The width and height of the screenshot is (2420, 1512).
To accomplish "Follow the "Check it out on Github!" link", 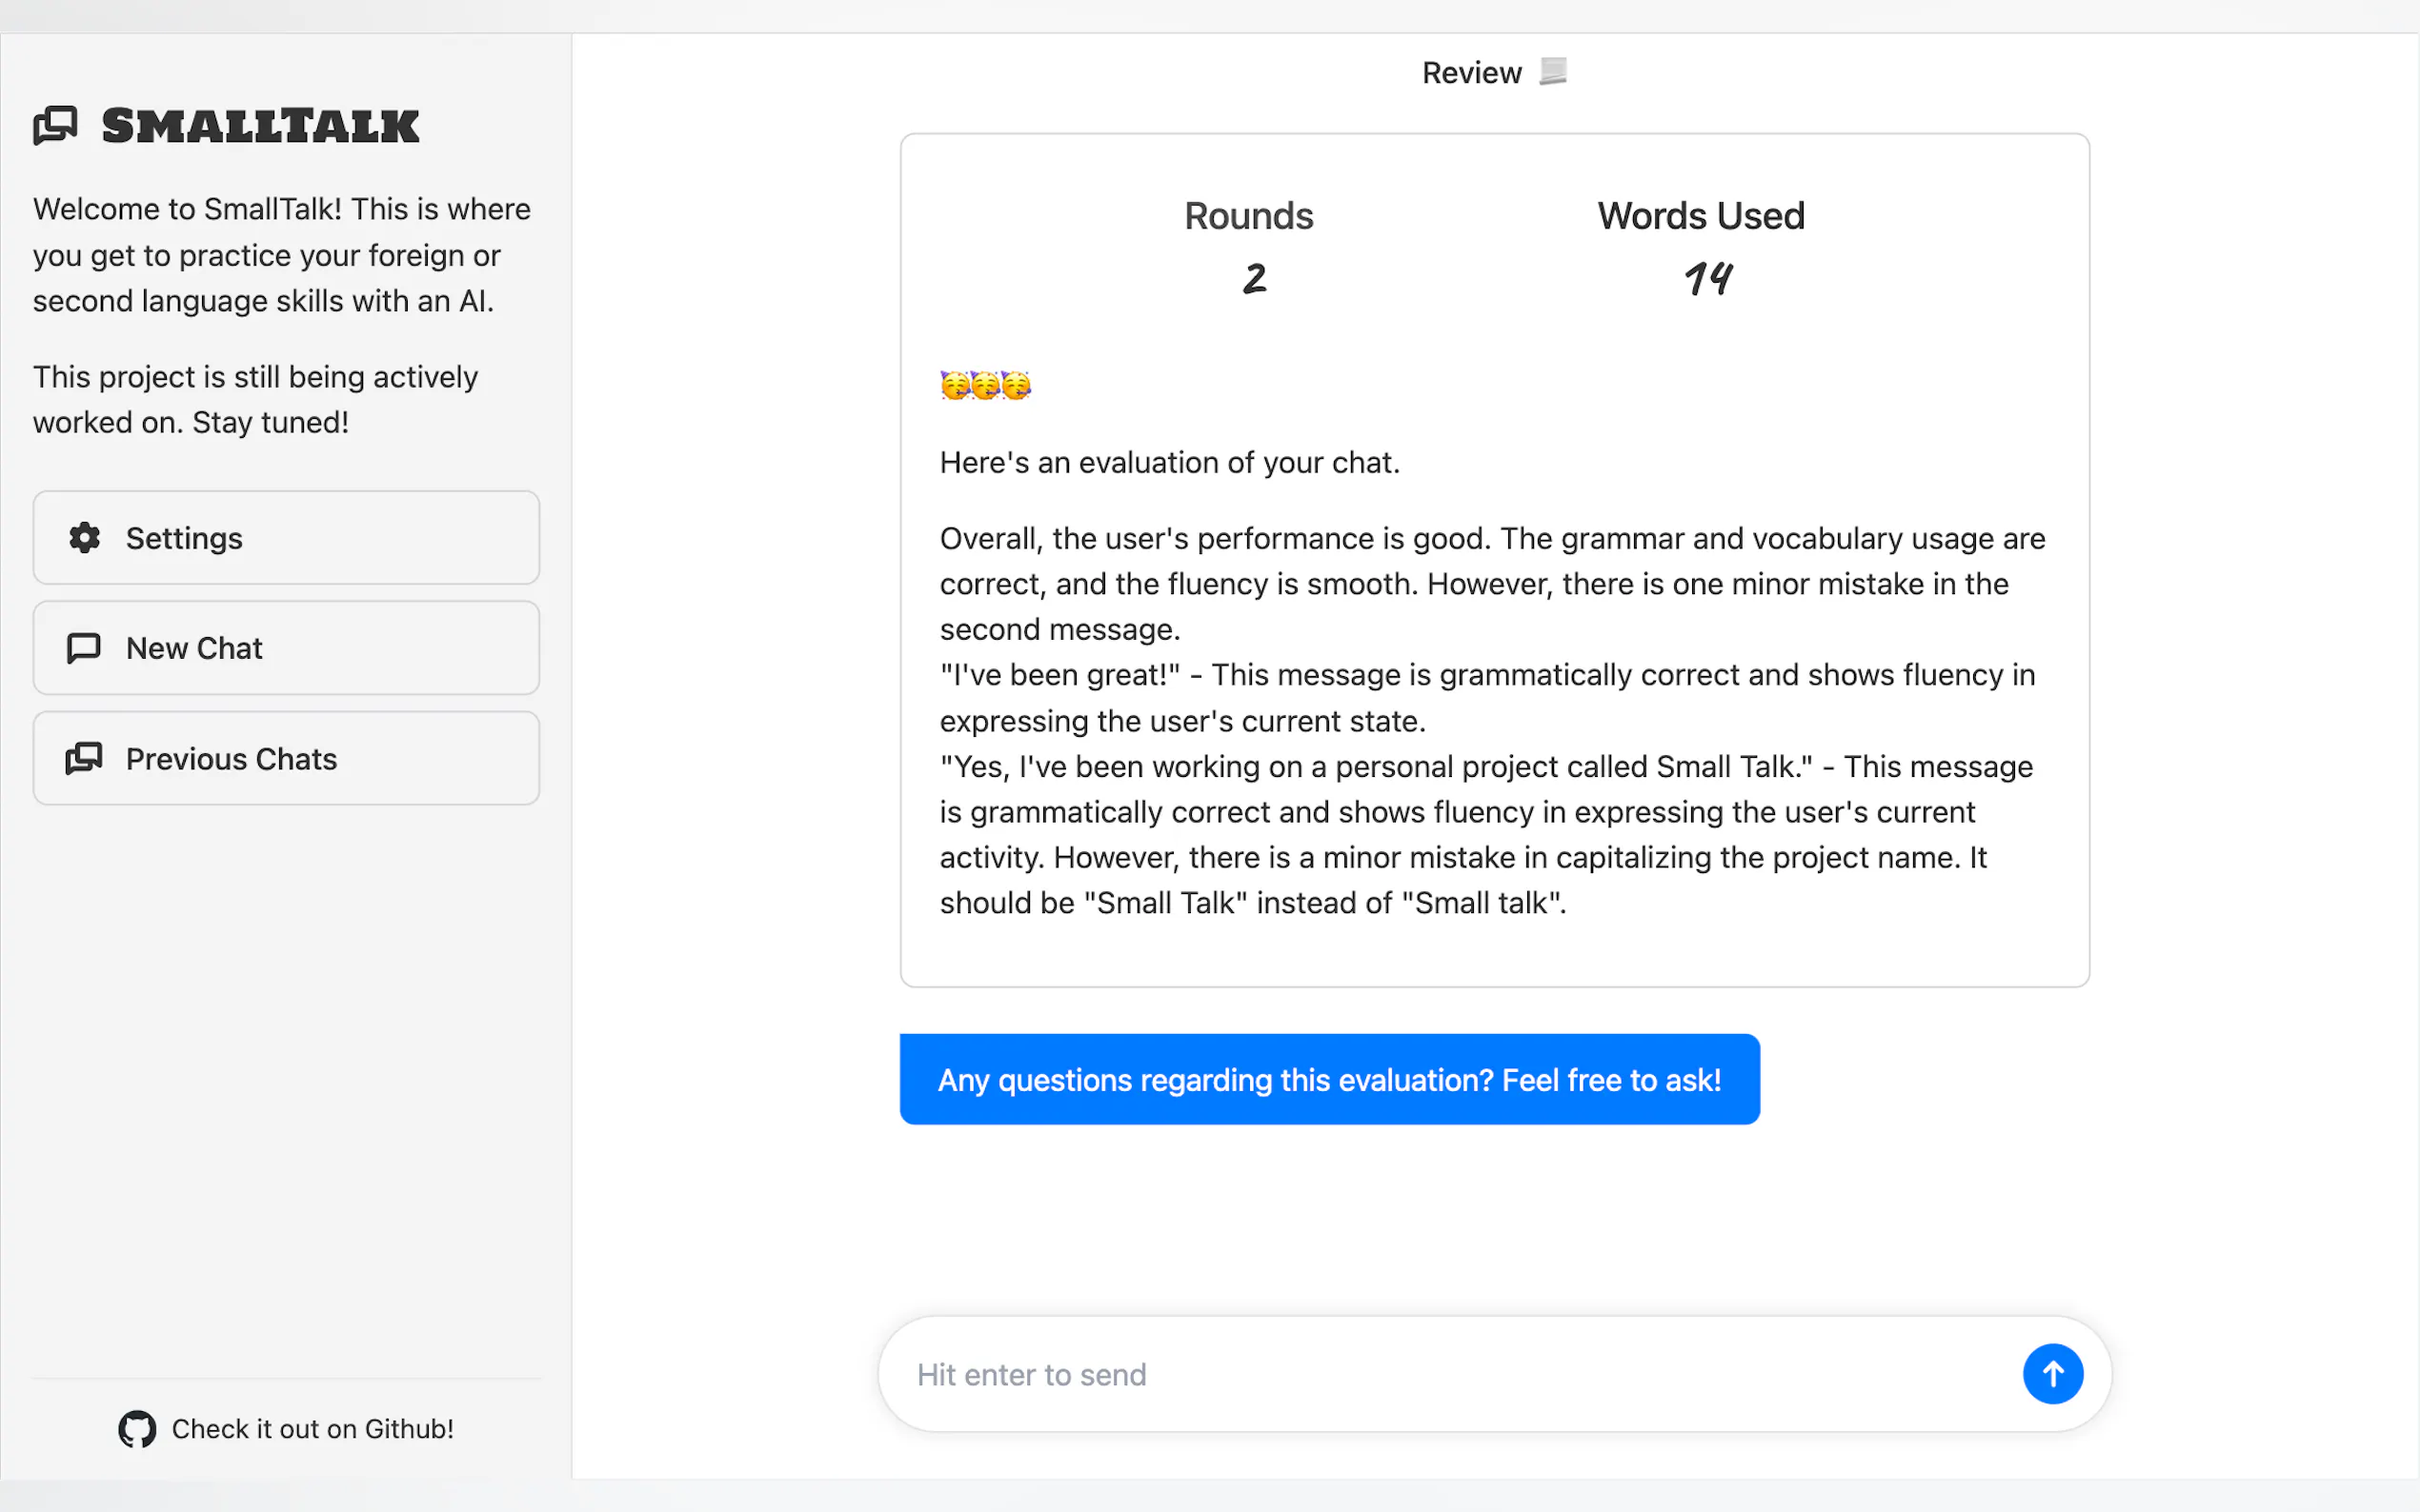I will pos(313,1429).
